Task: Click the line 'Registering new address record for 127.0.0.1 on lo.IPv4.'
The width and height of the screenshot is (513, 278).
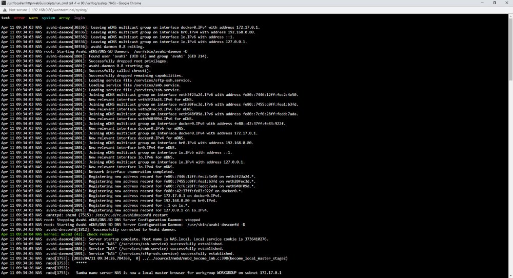Action: 105,210
